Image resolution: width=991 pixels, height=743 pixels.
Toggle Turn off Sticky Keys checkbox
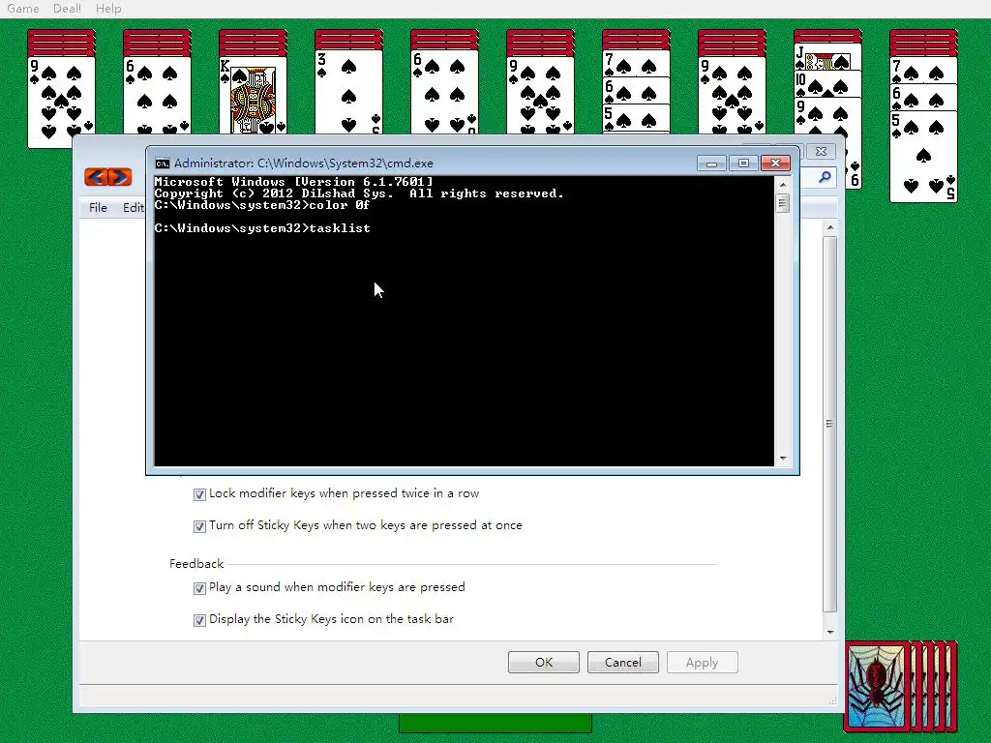[199, 526]
